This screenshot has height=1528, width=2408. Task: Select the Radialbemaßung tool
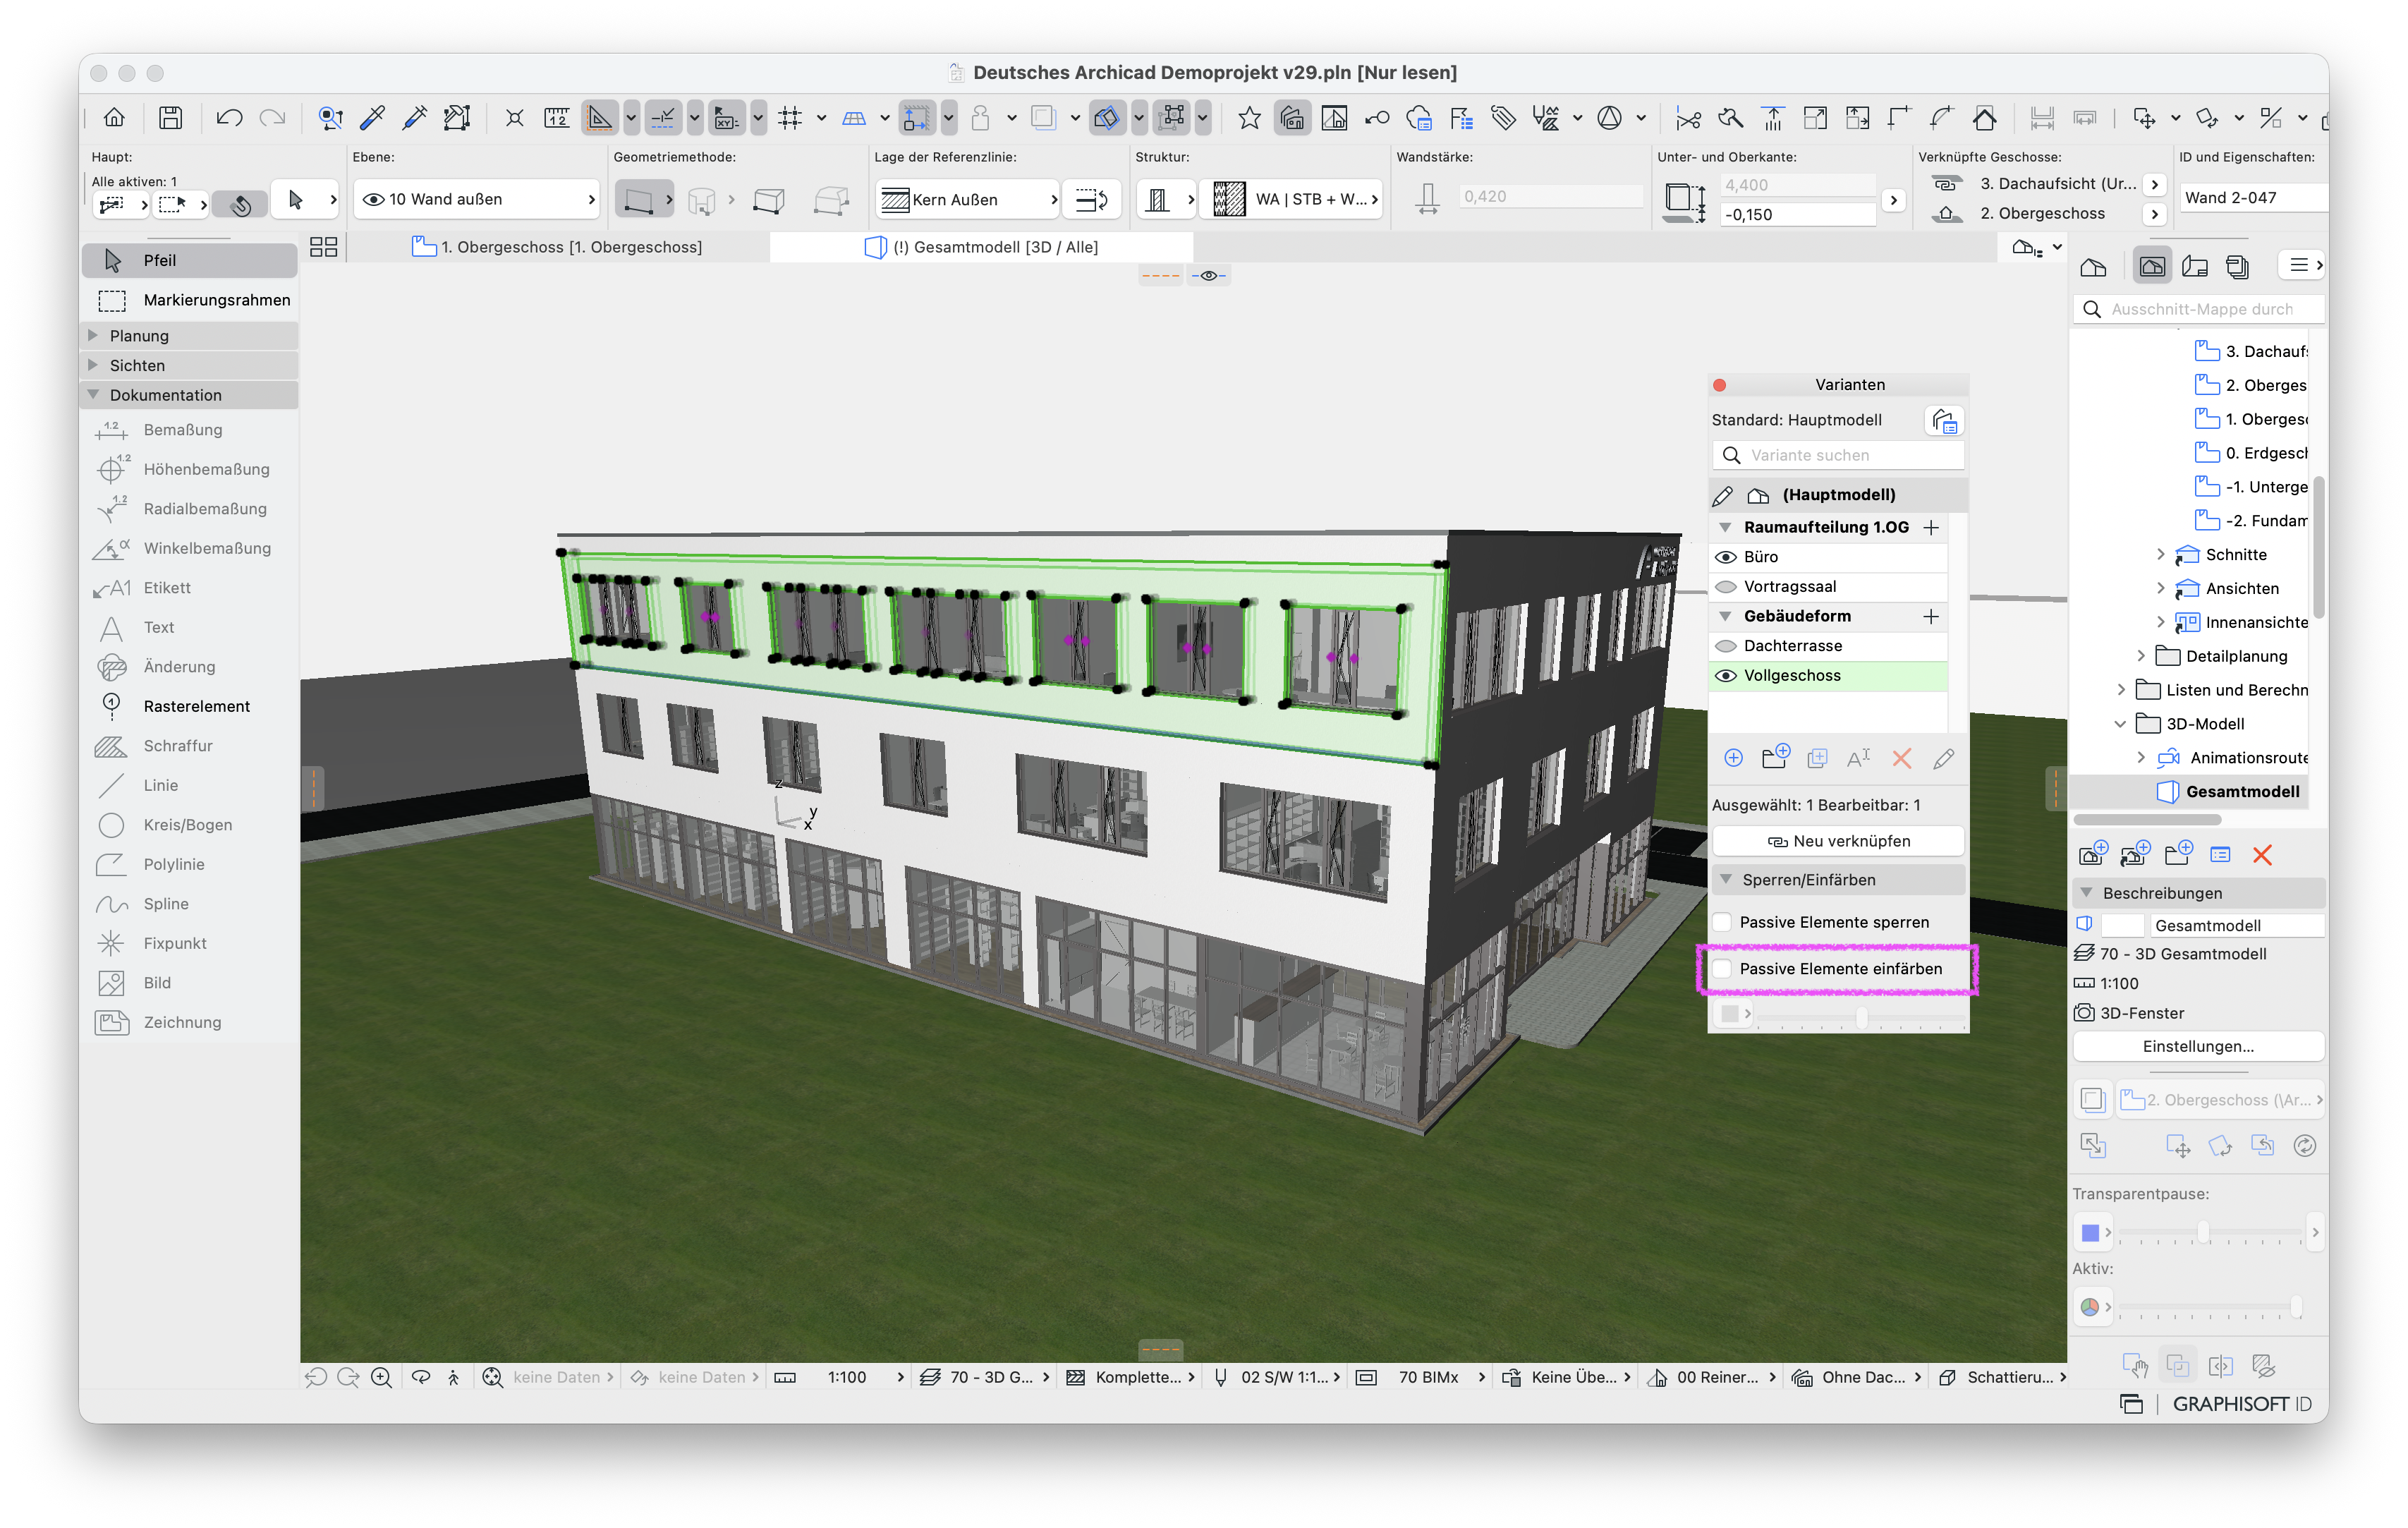[x=190, y=509]
